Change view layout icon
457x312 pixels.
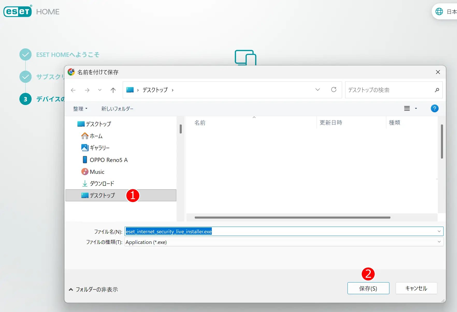pyautogui.click(x=407, y=108)
